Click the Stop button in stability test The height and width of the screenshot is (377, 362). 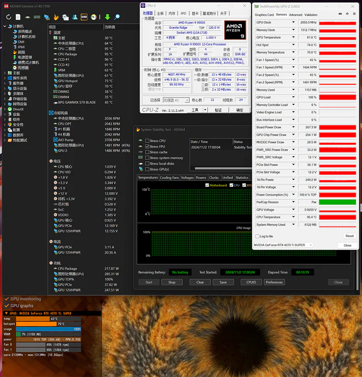click(172, 282)
